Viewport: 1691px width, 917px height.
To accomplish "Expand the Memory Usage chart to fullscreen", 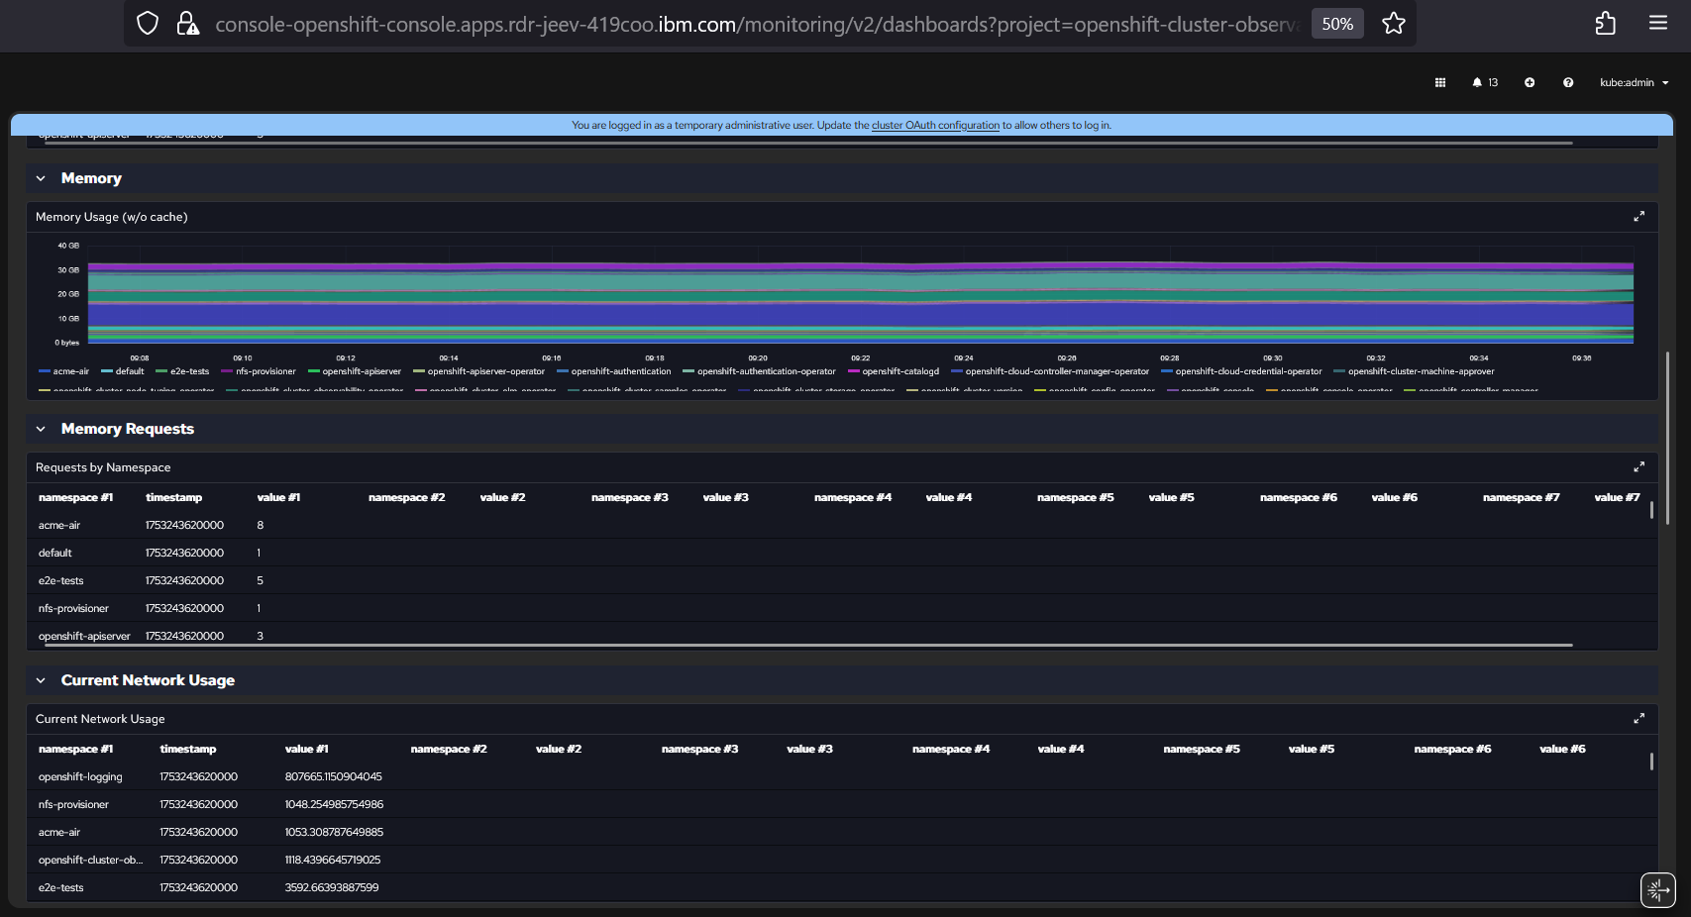I will [x=1638, y=217].
